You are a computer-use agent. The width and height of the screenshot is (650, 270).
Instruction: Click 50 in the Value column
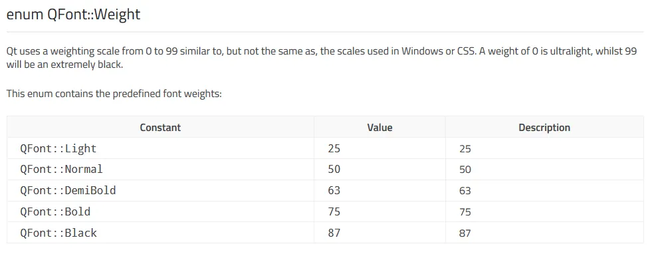(334, 170)
